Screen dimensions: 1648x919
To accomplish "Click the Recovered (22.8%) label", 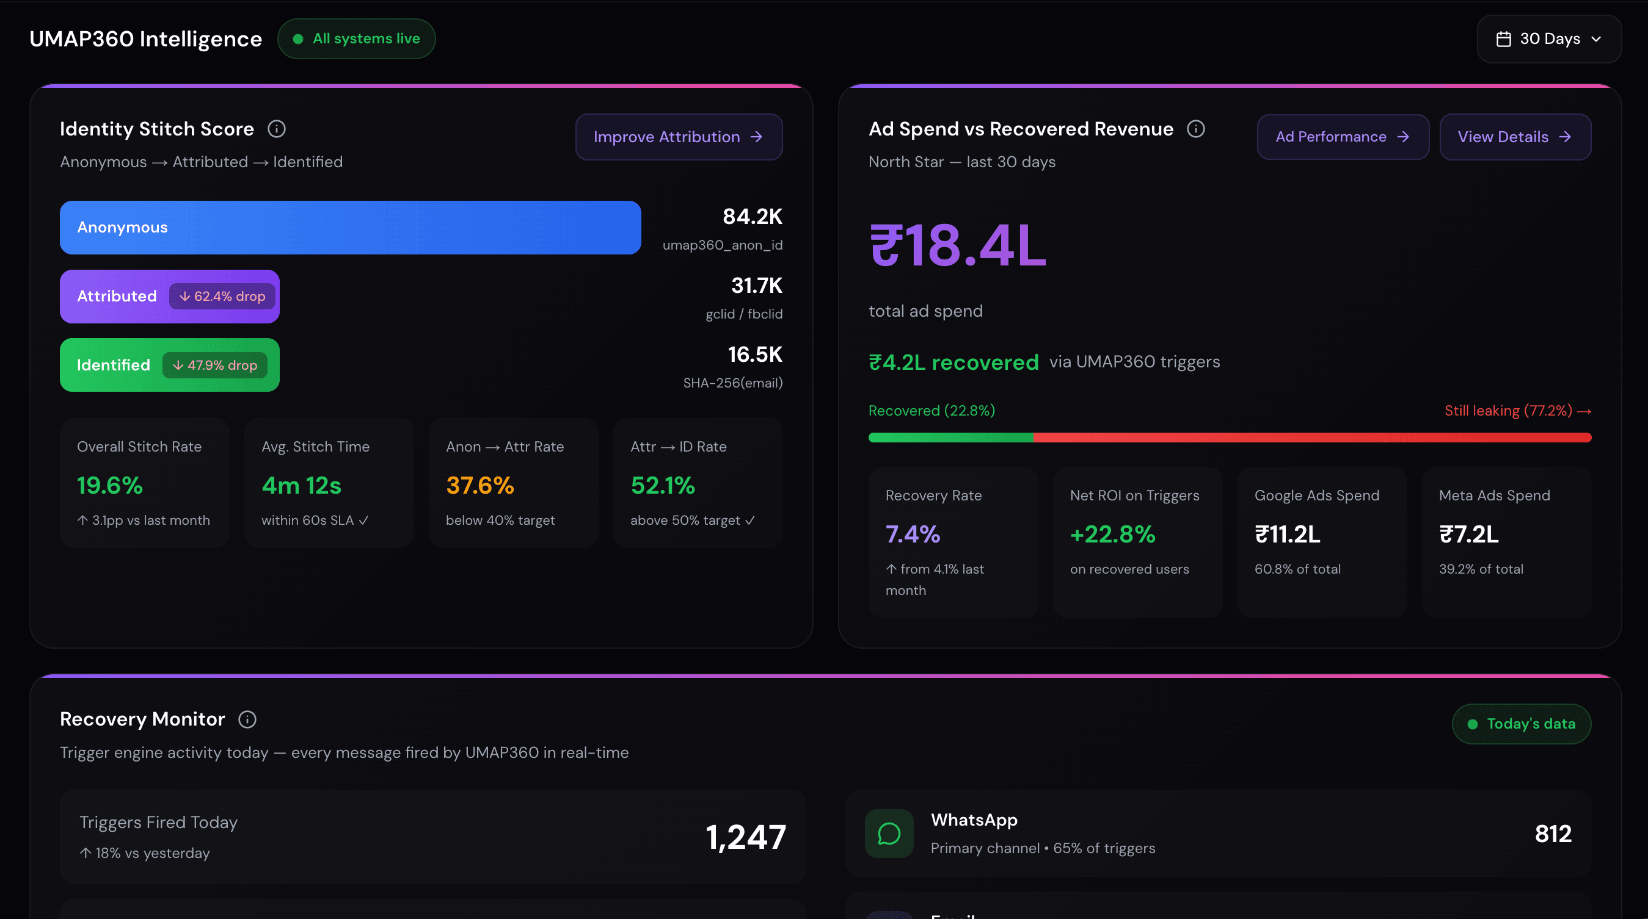I will click(932, 411).
